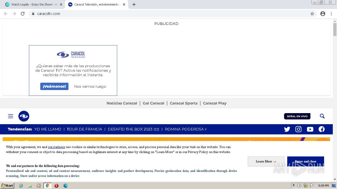This screenshot has height=189, width=337.
Task: Go back in Chrome
Action: (x=6, y=14)
